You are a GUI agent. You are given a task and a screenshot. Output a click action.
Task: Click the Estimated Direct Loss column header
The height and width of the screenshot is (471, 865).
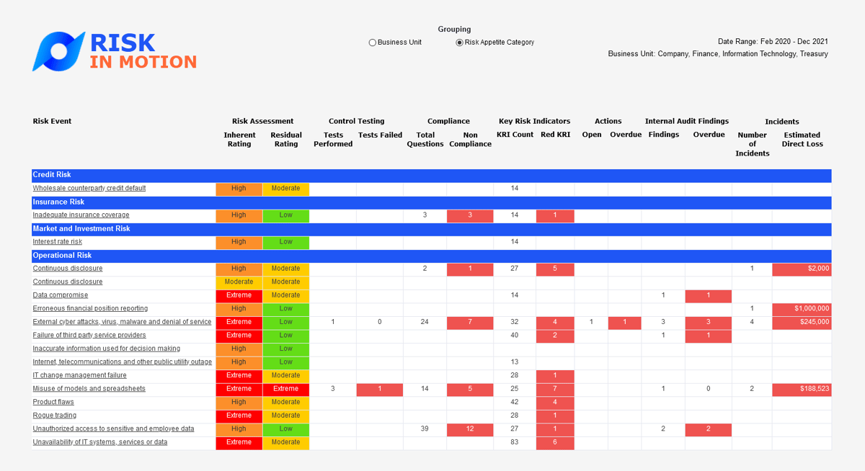click(x=802, y=140)
